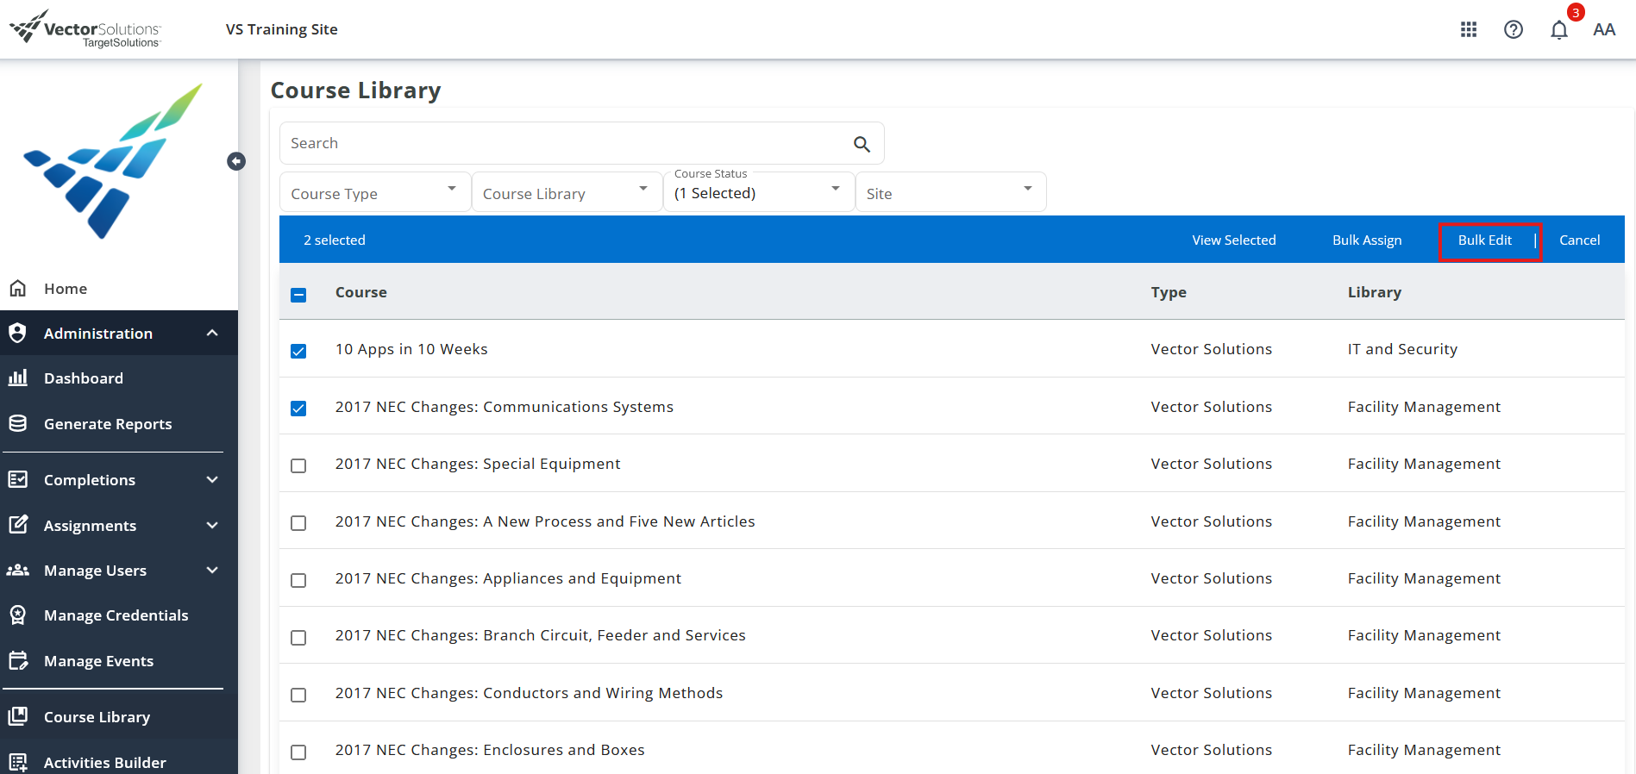Toggle the select-all header checkbox

(x=298, y=295)
